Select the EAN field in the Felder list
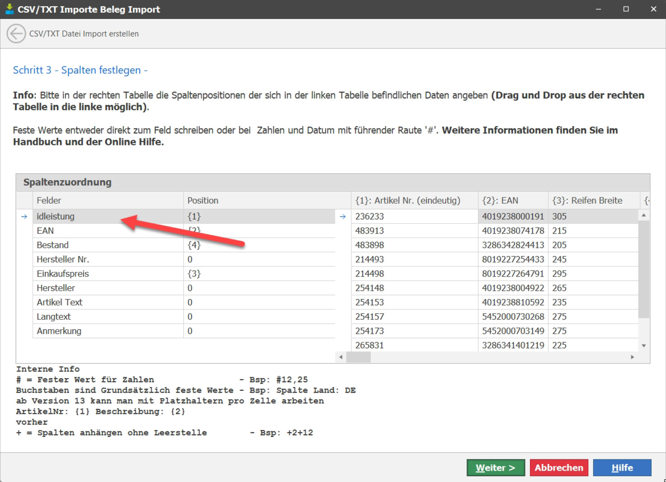The height and width of the screenshot is (482, 666). pos(108,231)
